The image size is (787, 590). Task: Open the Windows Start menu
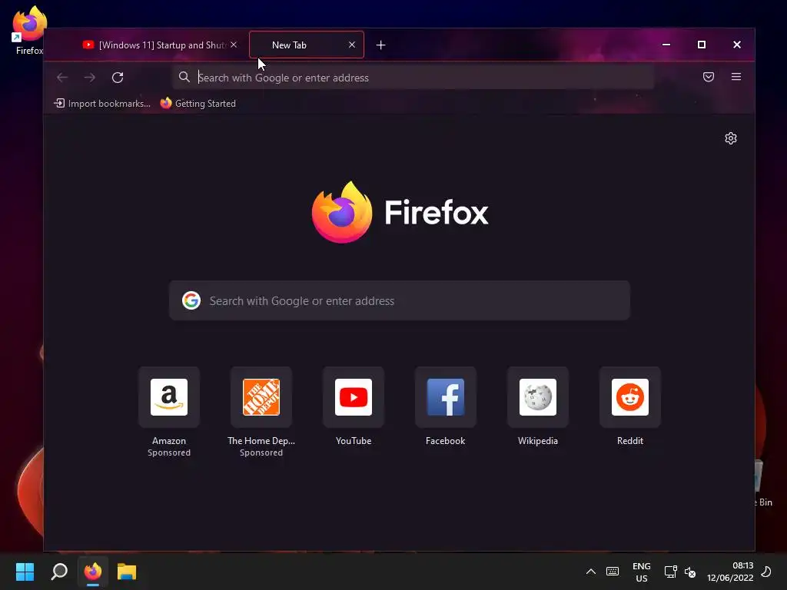coord(25,572)
